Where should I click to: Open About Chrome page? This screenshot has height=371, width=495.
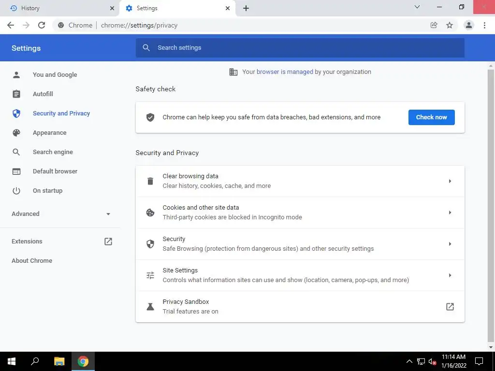[x=32, y=260]
